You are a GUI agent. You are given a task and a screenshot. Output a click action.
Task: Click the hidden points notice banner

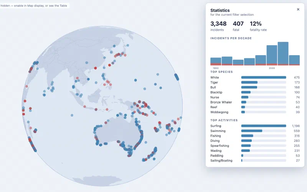[x=34, y=6]
